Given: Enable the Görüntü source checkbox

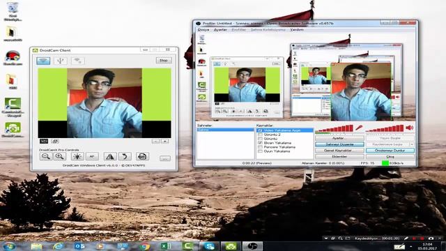Looking at the screenshot, I should tap(260, 139).
